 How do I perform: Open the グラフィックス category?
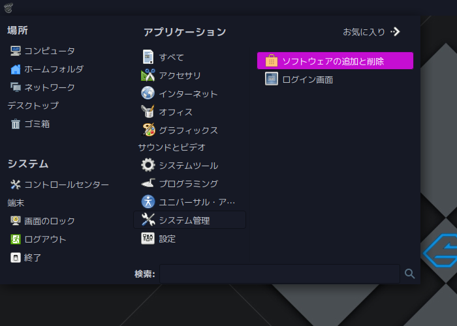tap(189, 130)
